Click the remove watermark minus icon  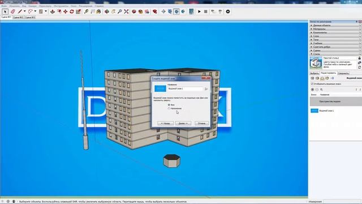pos(317,90)
